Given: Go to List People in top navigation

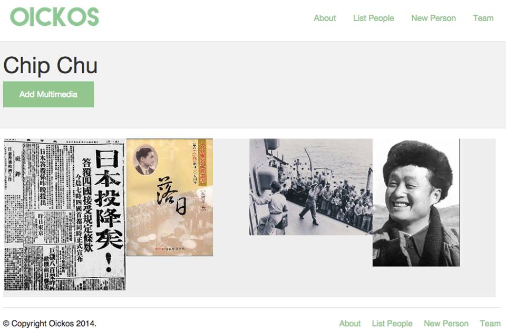Looking at the screenshot, I should (x=373, y=18).
